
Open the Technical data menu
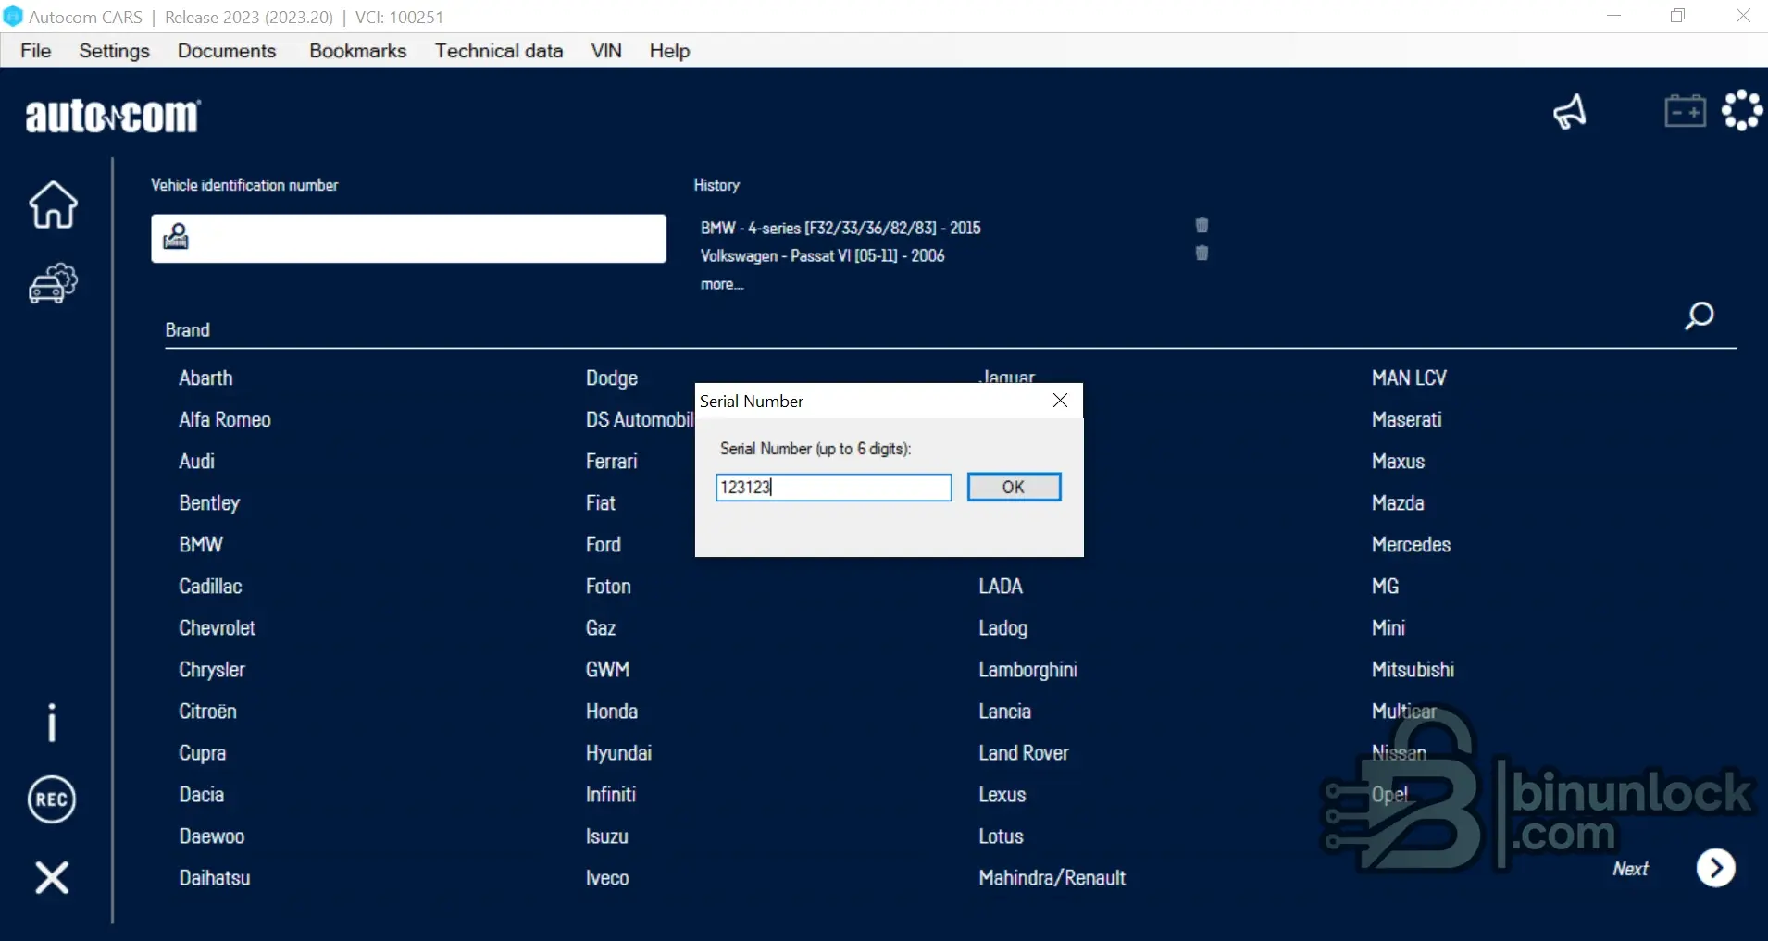coord(499,51)
